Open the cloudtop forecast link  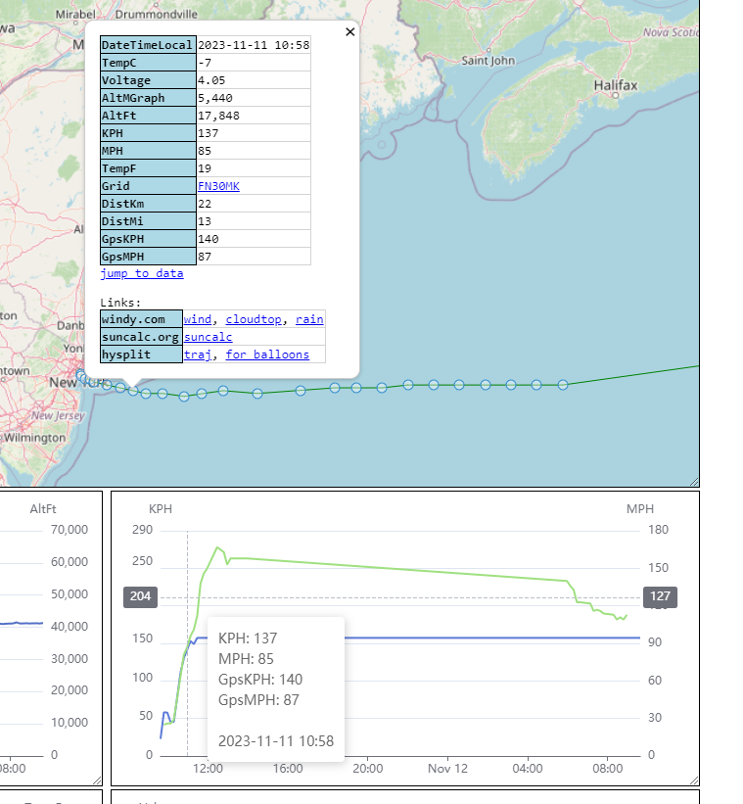click(x=254, y=319)
